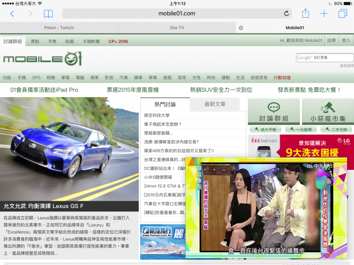Screen dimensions: 354x265
Task: Open the 兩家499方案 discount discussion
Action: pos(179,151)
